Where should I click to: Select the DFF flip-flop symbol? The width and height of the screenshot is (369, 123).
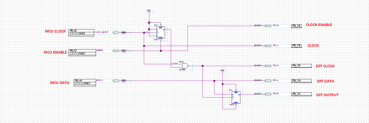[x=236, y=98]
